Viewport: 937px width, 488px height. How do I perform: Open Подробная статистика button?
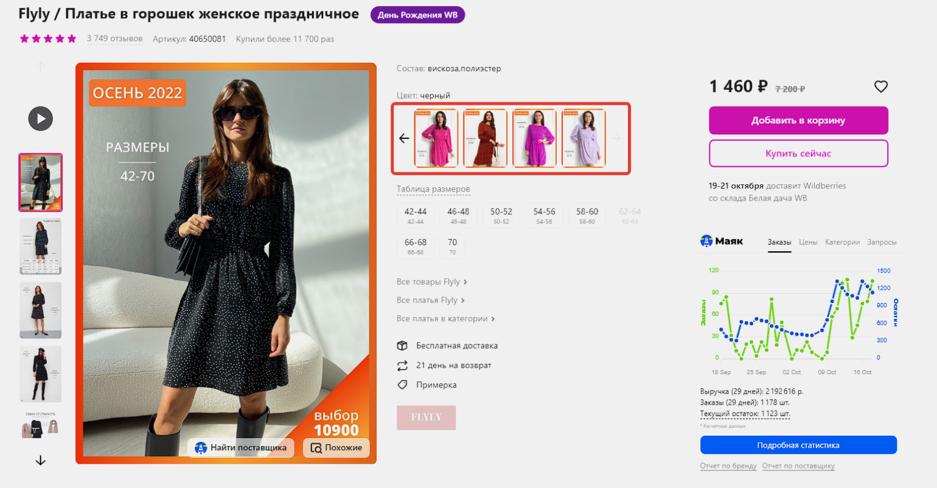(x=798, y=445)
